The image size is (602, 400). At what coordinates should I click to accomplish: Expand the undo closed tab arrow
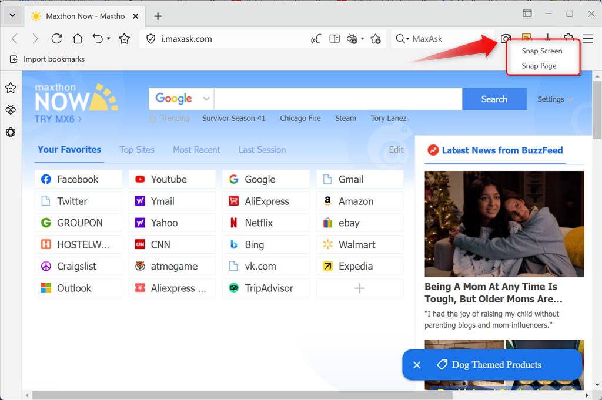[x=109, y=39]
